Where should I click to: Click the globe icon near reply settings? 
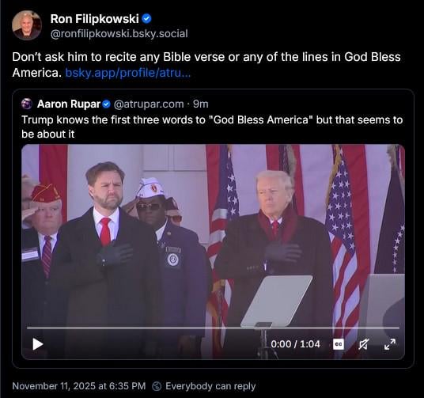(157, 386)
